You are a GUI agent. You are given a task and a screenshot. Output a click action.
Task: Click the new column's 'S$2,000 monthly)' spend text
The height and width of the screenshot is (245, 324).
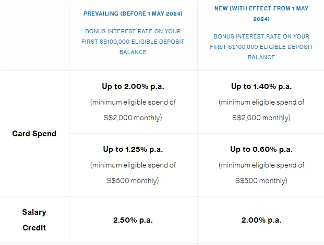coord(261,118)
